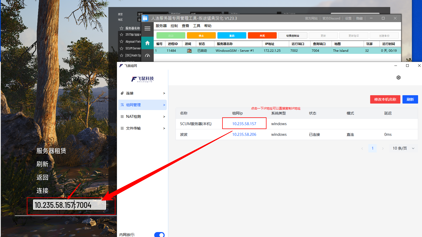The height and width of the screenshot is (237, 422).
Task: Open the 文件传输 sidebar item
Action: [x=142, y=128]
